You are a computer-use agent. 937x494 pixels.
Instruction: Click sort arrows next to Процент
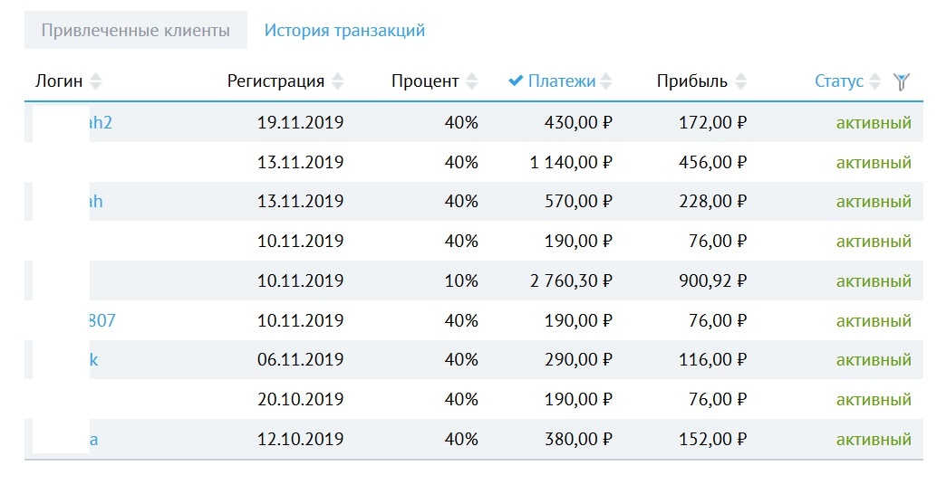click(472, 81)
